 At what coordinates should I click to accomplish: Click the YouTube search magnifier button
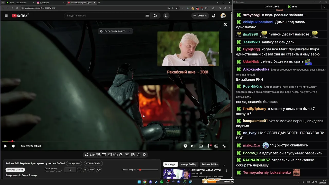pos(155,16)
